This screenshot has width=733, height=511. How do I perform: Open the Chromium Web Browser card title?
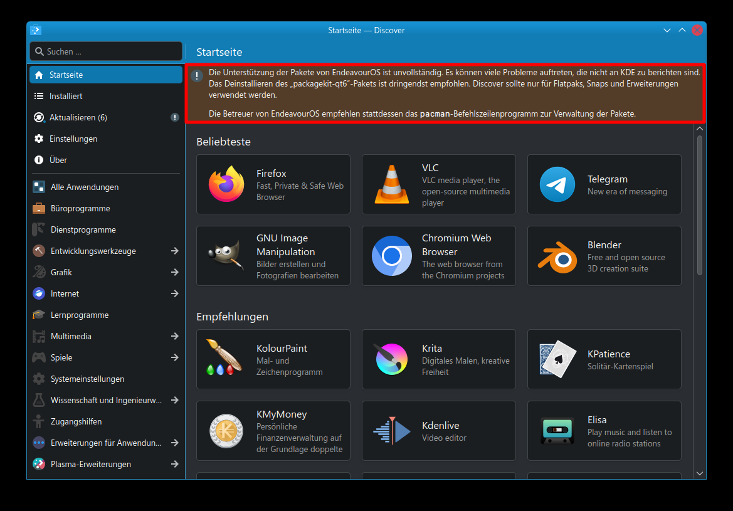(x=456, y=245)
